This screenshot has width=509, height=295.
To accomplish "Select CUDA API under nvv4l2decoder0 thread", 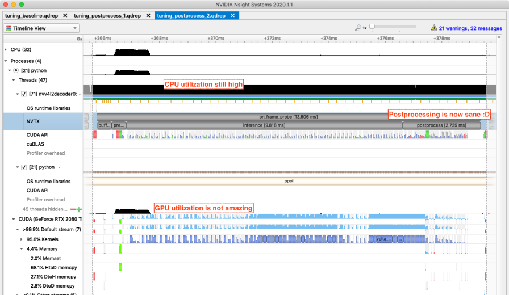I will [x=37, y=135].
